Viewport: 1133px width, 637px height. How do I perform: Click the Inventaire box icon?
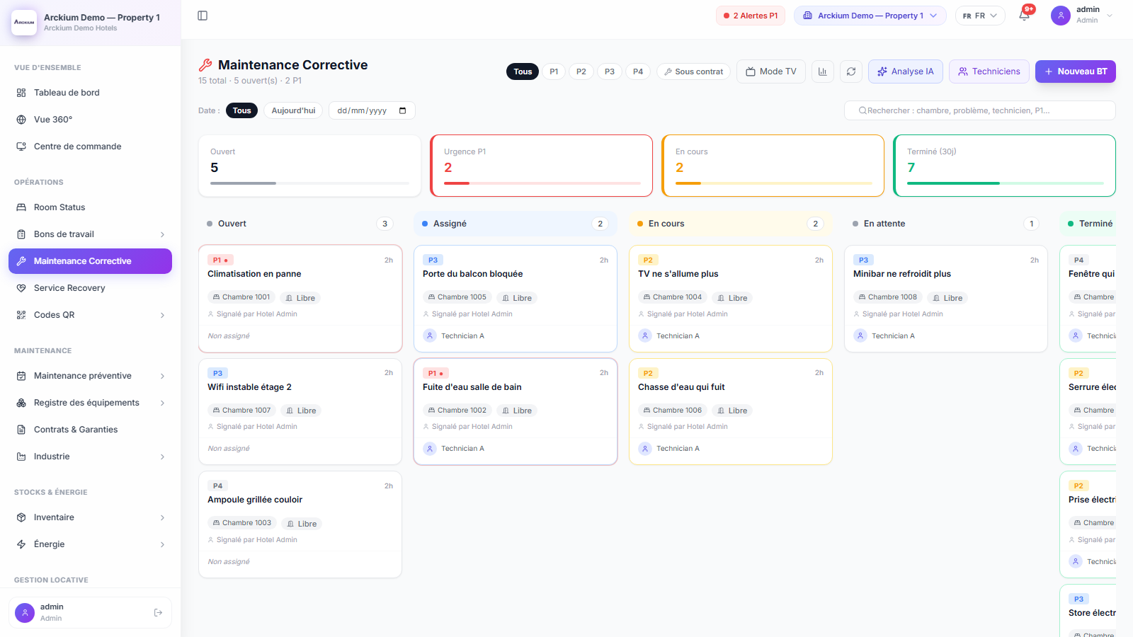(x=21, y=517)
